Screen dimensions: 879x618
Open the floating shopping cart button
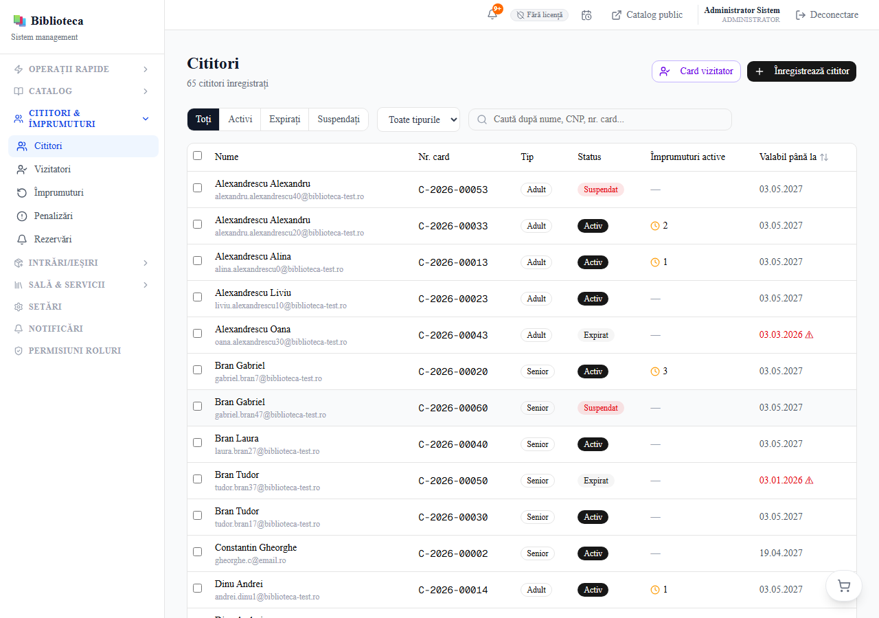844,586
